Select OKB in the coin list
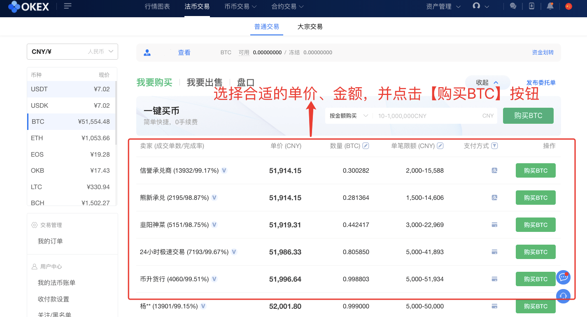587x317 pixels. (x=72, y=171)
